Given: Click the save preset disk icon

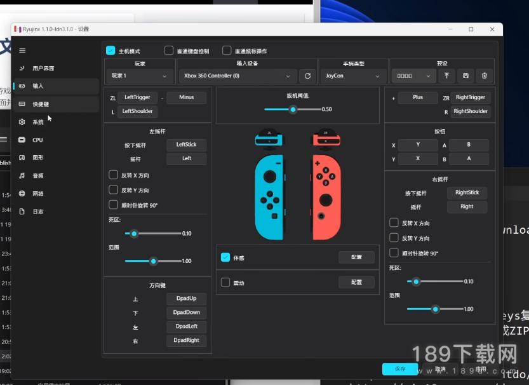Looking at the screenshot, I should tap(465, 76).
